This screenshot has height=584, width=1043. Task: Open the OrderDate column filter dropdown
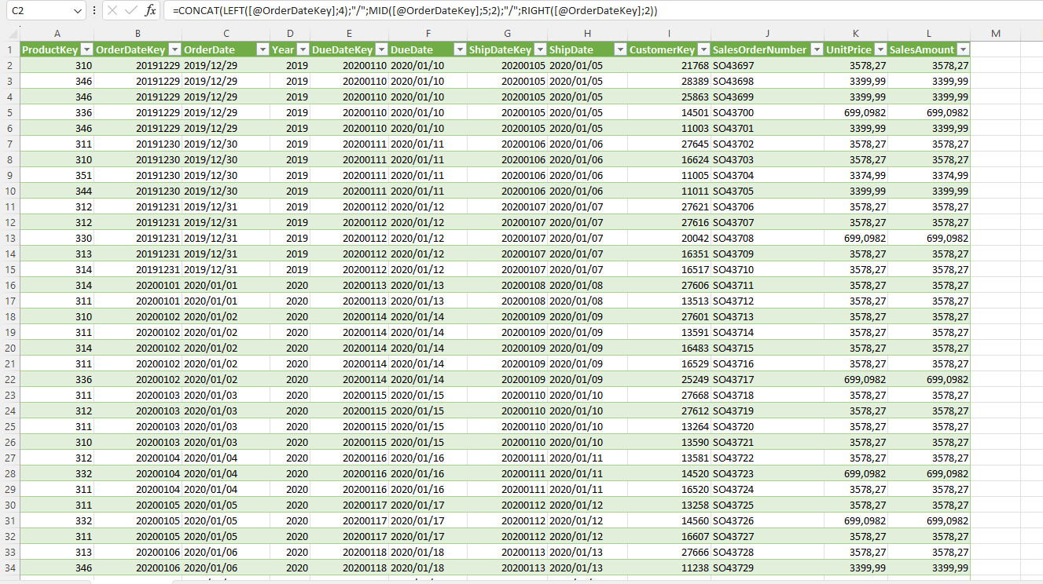263,49
